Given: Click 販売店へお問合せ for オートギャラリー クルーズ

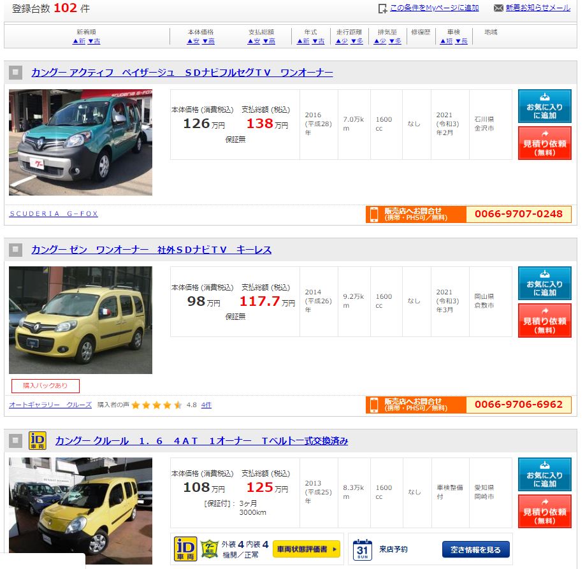Looking at the screenshot, I should tap(416, 405).
